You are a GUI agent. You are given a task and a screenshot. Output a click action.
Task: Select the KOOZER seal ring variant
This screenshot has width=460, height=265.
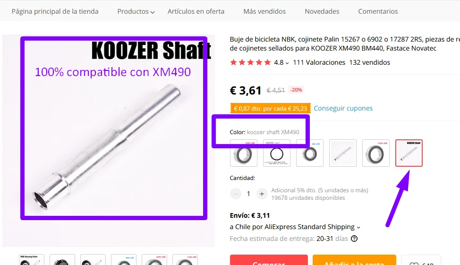(x=277, y=153)
